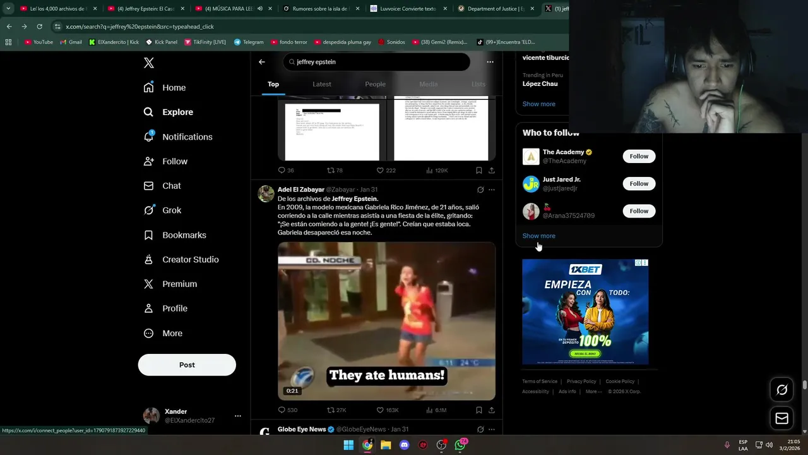
Task: Switch to Department of Justice tab
Action: pos(496,9)
